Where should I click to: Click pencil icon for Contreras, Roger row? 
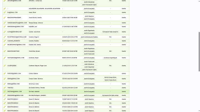[5, 58]
